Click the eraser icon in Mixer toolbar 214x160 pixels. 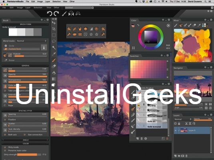coord(194,25)
